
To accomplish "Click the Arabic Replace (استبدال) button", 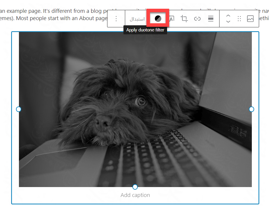I will [x=137, y=19].
